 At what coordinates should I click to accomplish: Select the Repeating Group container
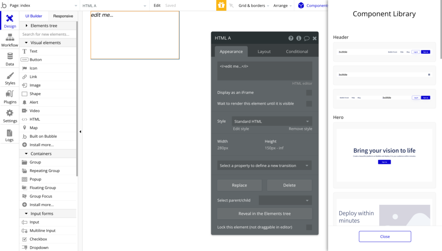click(48, 170)
